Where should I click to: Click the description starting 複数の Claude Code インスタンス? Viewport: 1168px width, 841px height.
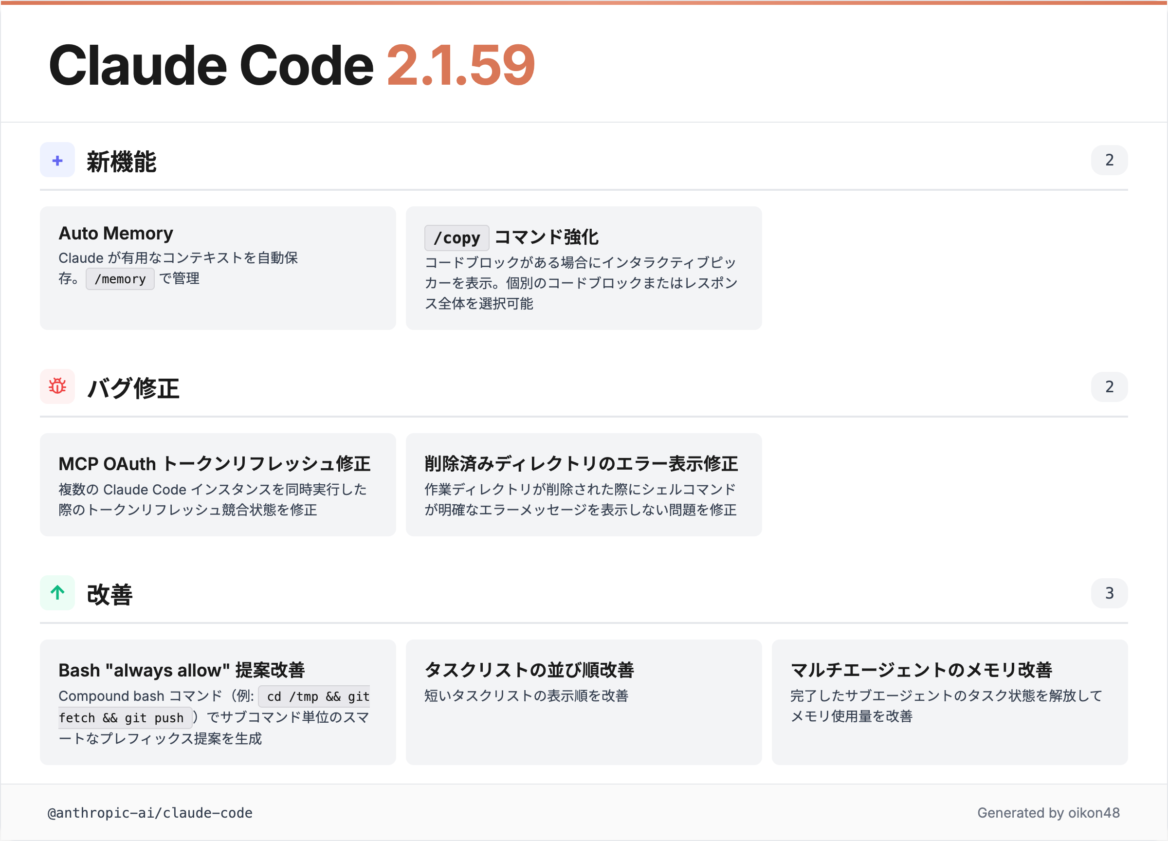click(213, 499)
